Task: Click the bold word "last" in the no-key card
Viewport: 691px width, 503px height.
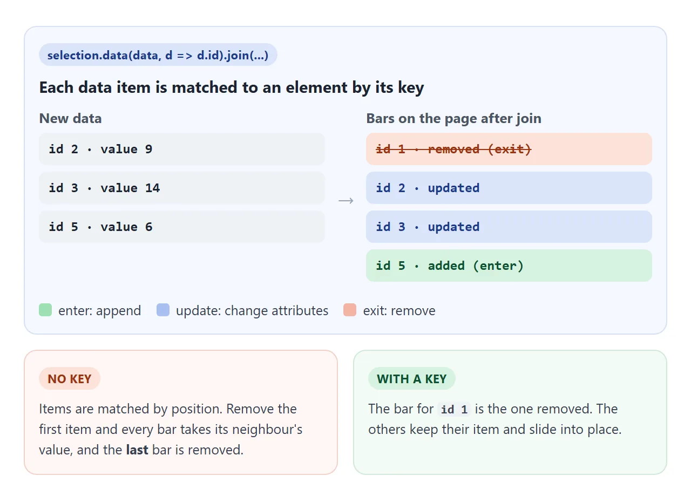Action: tap(137, 450)
